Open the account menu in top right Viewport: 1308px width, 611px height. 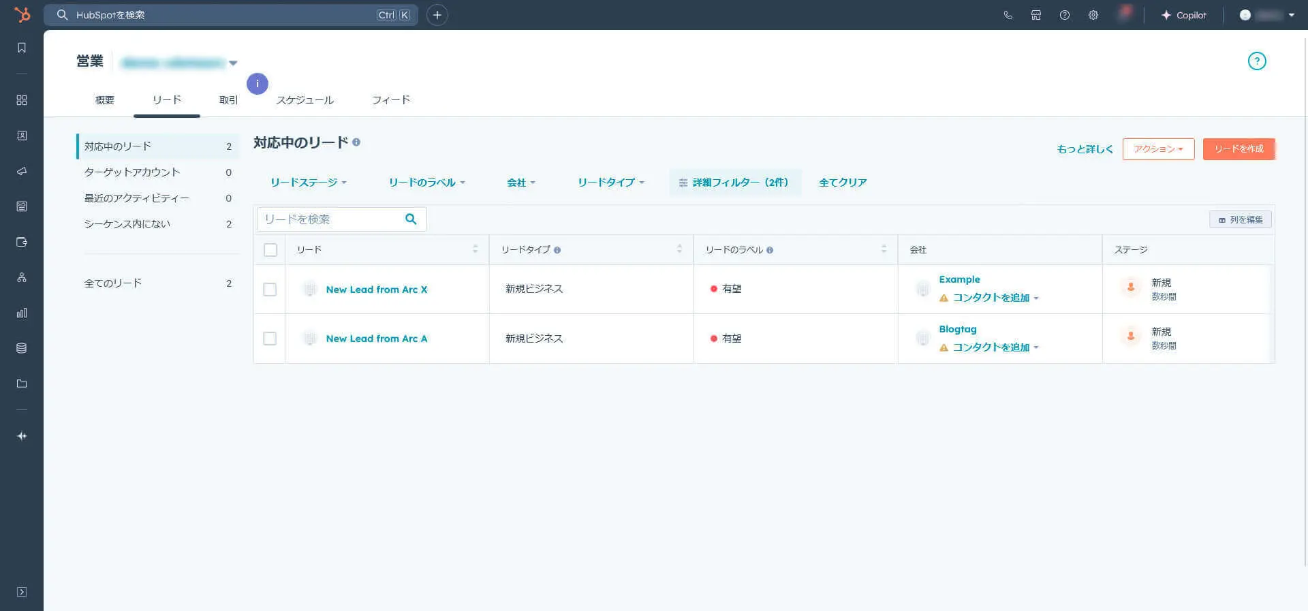click(x=1266, y=15)
